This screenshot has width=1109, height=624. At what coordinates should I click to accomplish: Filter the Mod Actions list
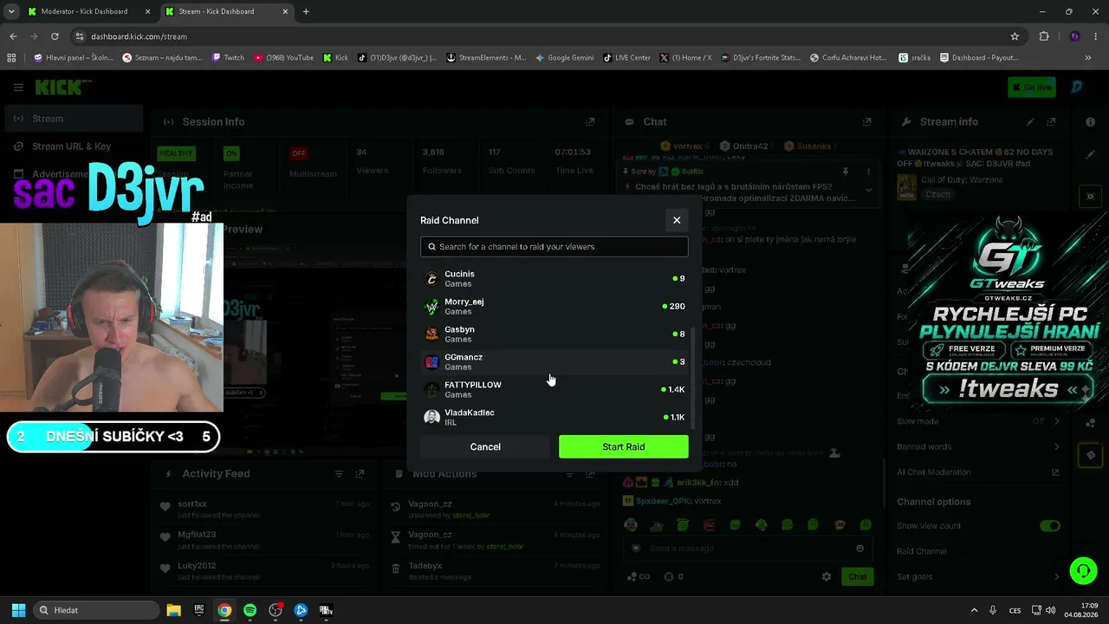(569, 474)
